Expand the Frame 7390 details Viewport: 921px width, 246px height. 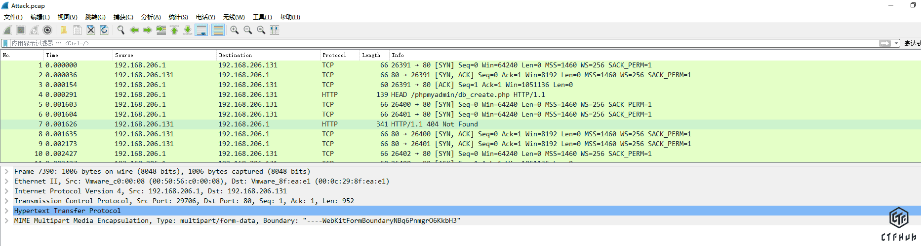(6, 171)
